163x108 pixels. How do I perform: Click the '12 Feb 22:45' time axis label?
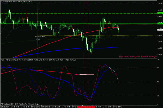[35, 107]
